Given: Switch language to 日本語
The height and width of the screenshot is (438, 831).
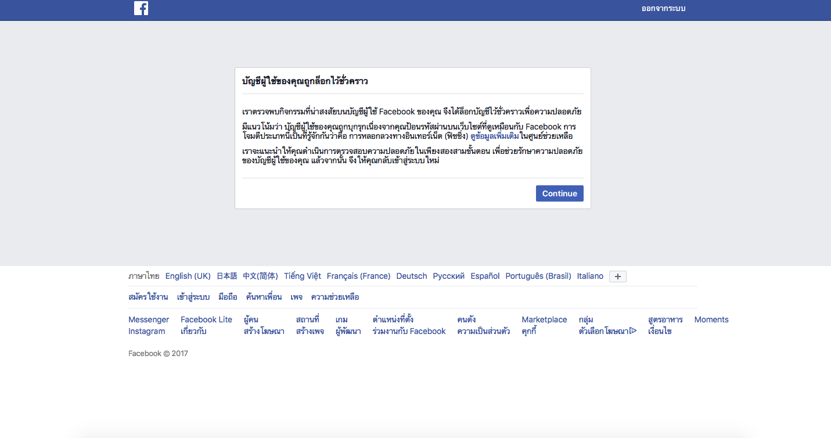Looking at the screenshot, I should (227, 276).
